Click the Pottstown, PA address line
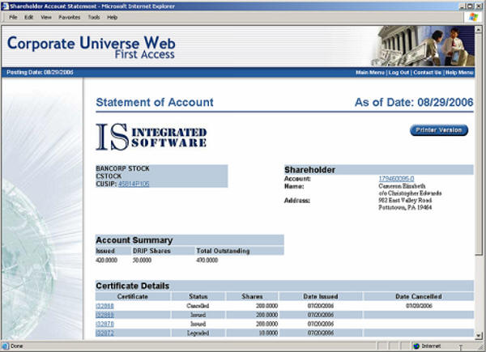This screenshot has height=352, width=486. (405, 207)
